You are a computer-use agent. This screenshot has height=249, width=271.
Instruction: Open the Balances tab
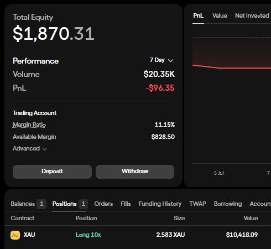pos(28,204)
